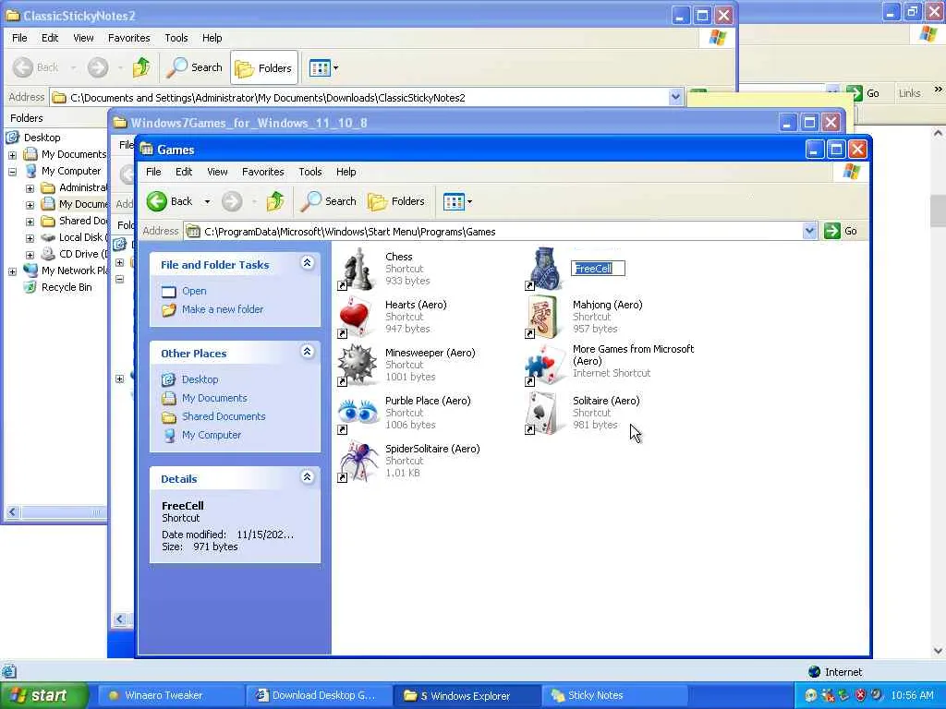This screenshot has height=709, width=946.
Task: Open the Windows Explorer taskbar group
Action: point(466,695)
